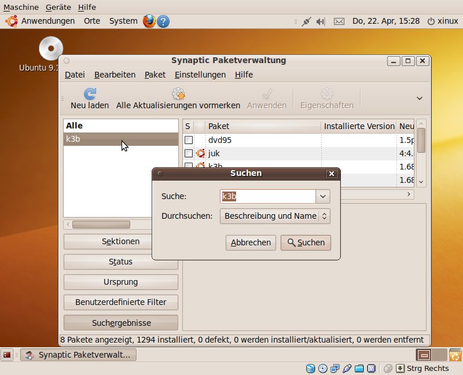Screen dimensions: 463x375
Task: Open the volume speaker icon
Action: coord(321,21)
